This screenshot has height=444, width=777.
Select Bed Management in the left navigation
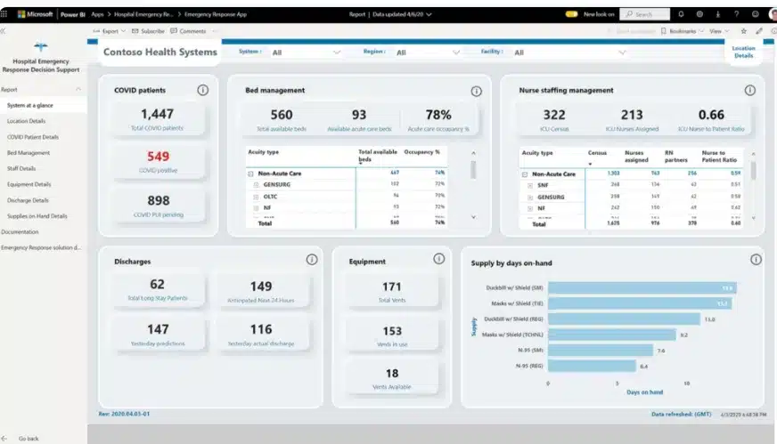29,153
